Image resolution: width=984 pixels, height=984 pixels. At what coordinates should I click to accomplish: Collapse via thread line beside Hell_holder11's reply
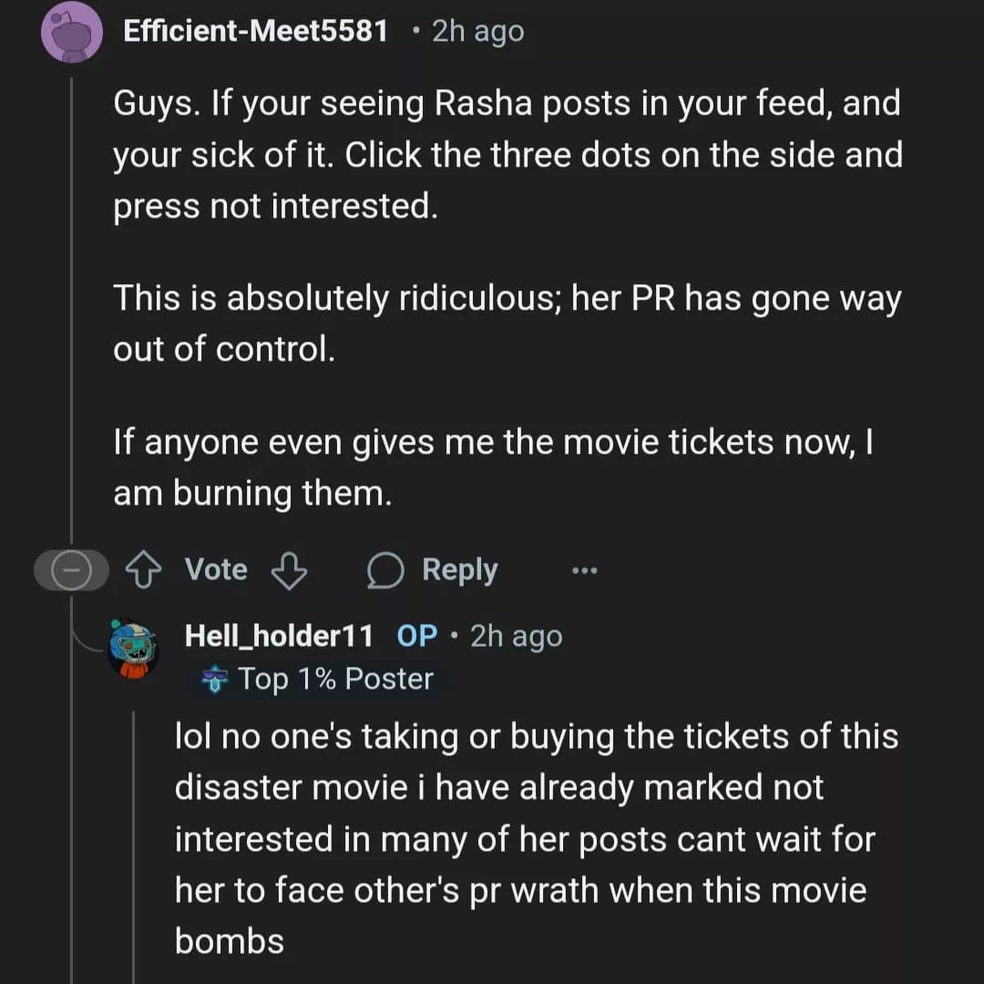coord(134,838)
